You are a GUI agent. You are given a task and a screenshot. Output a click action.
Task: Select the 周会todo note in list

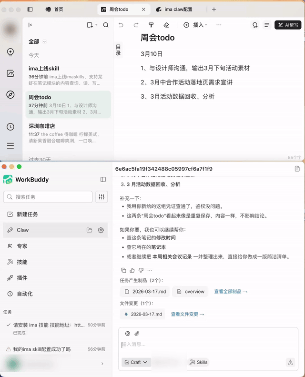pyautogui.click(x=68, y=104)
